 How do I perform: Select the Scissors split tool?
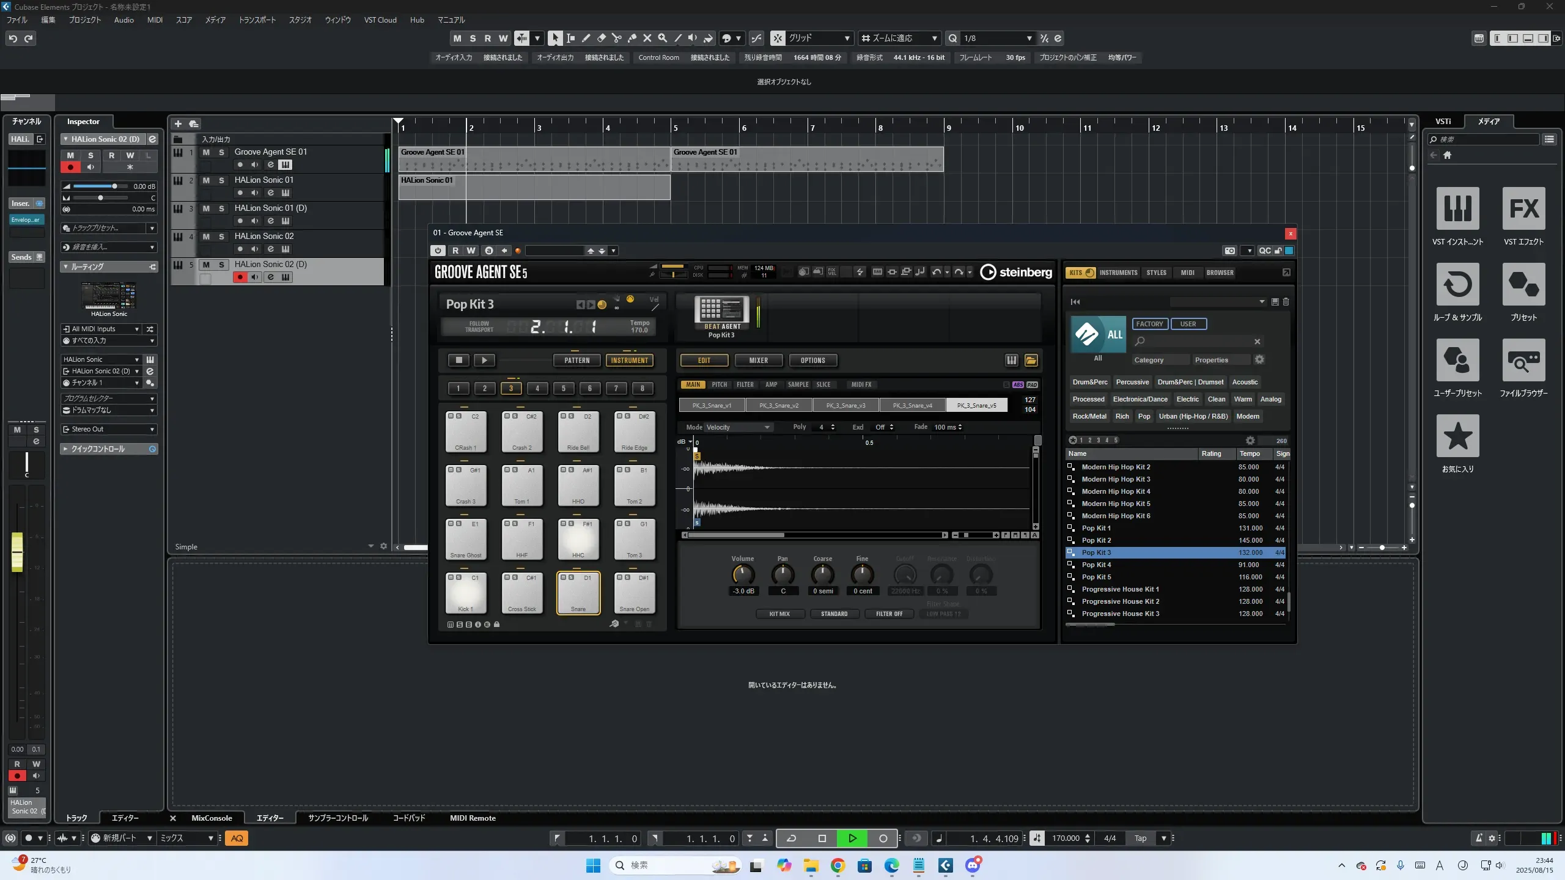pyautogui.click(x=616, y=38)
